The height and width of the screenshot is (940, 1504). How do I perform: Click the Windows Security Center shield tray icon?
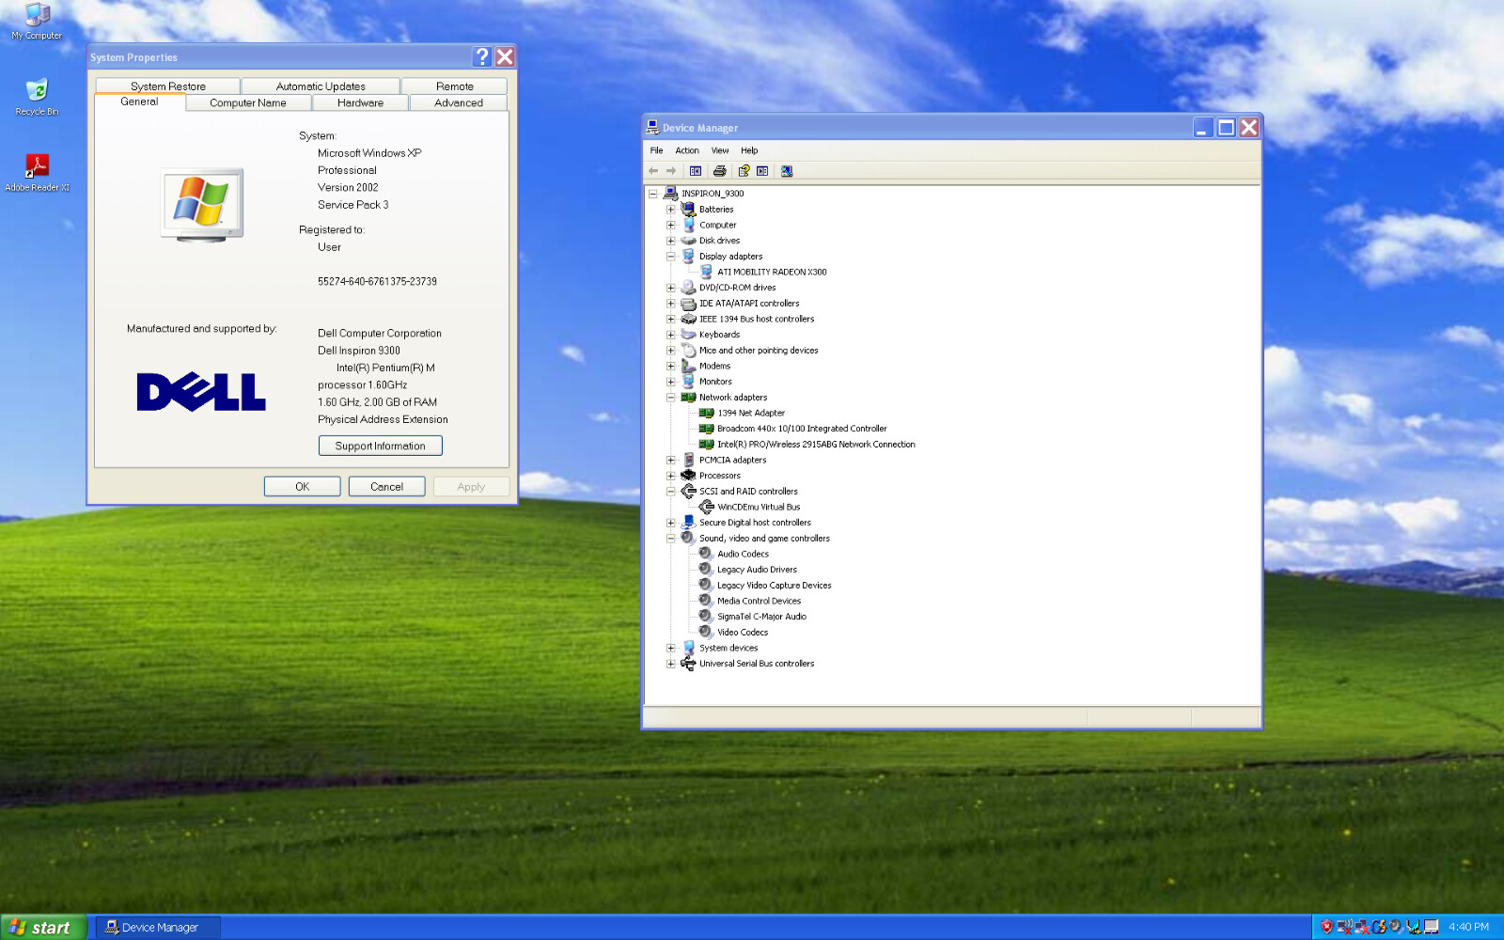tap(1326, 927)
